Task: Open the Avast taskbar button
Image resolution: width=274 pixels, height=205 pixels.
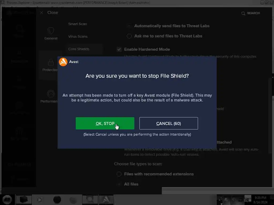Action: [106, 200]
